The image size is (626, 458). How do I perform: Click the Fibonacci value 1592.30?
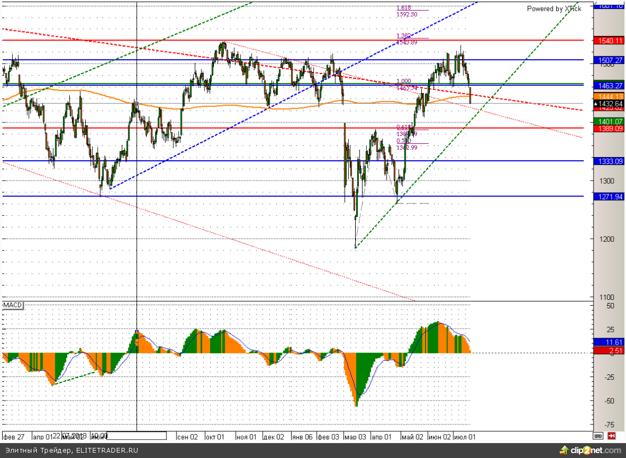point(407,14)
